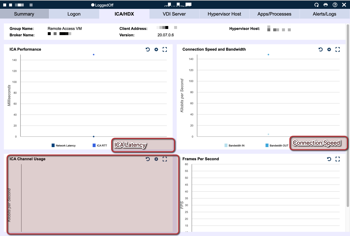Click the print icon in the title bar
This screenshot has height=236, width=350.
[x=325, y=5]
